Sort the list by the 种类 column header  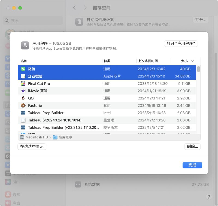[x=106, y=61]
